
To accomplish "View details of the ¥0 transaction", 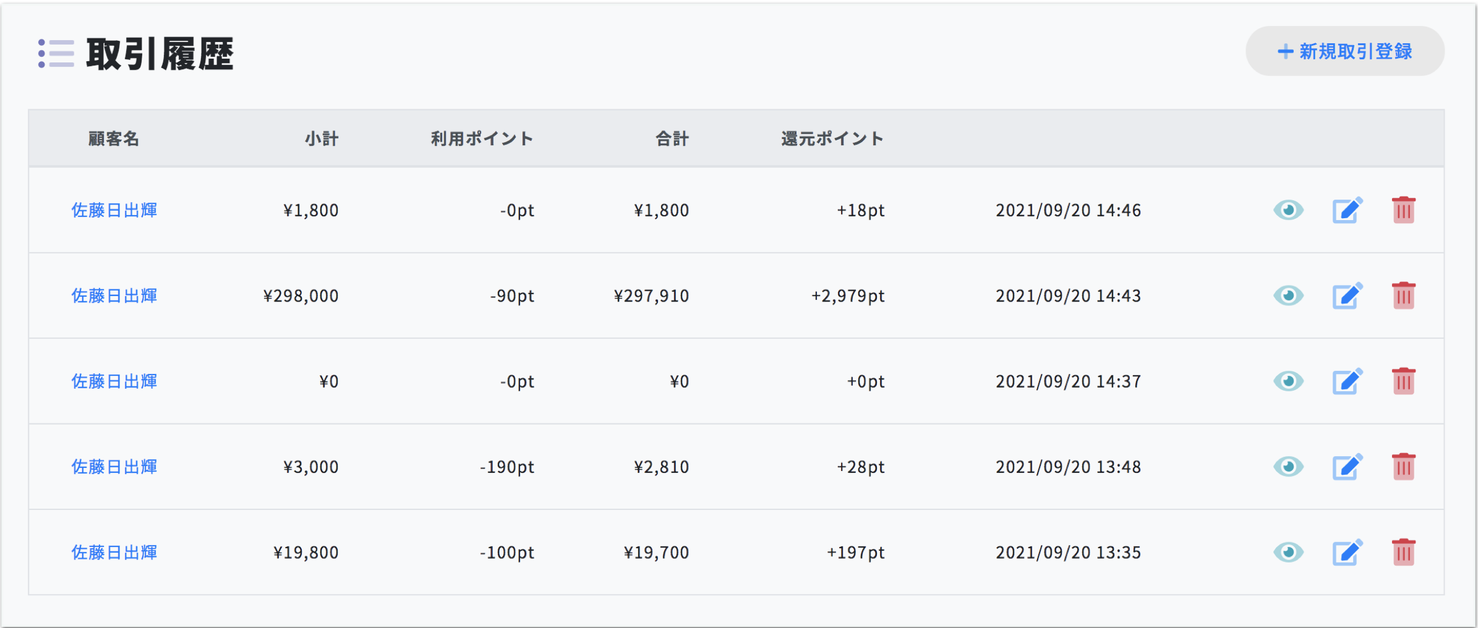I will pos(1288,381).
